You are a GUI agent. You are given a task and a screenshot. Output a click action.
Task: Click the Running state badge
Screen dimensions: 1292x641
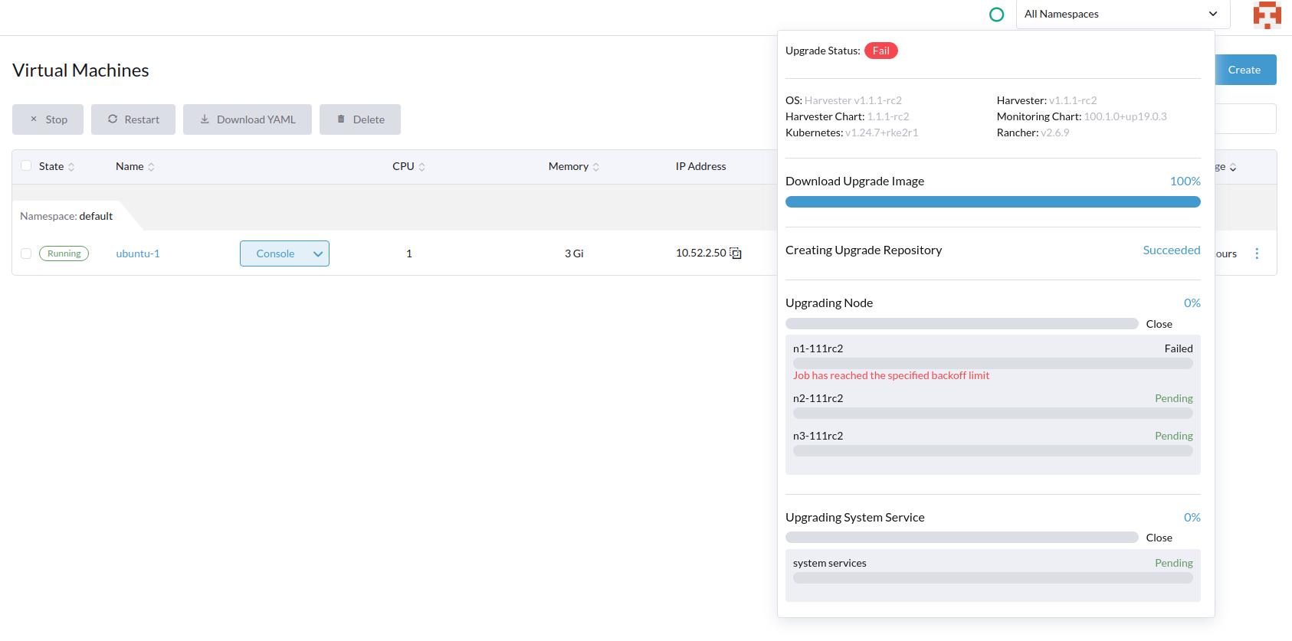click(x=64, y=253)
